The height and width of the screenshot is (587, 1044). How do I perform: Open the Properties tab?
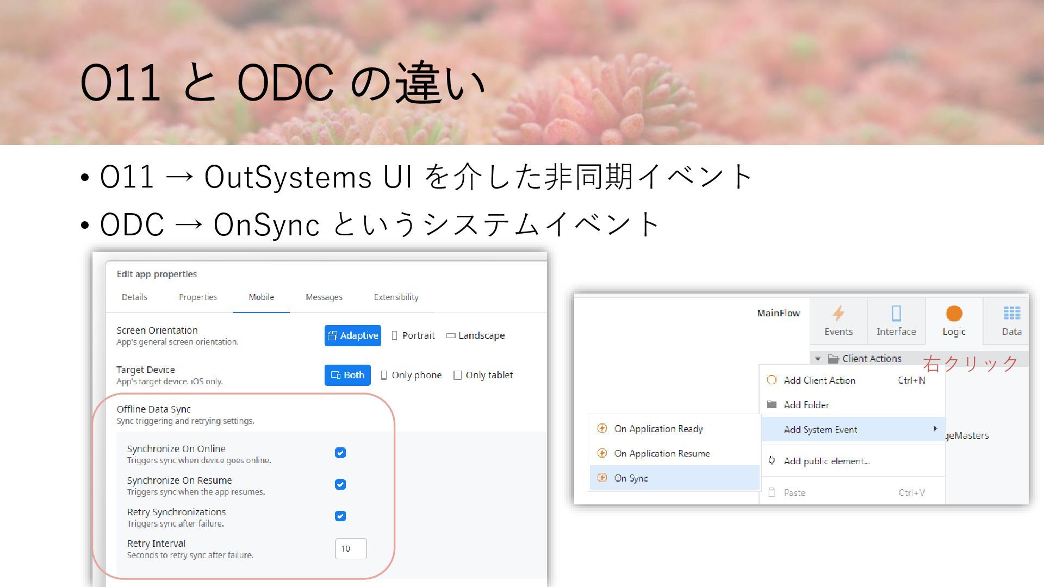[x=197, y=297]
